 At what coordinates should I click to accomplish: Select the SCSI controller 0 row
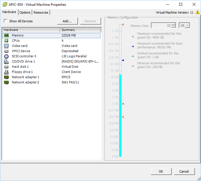[x=51, y=56]
